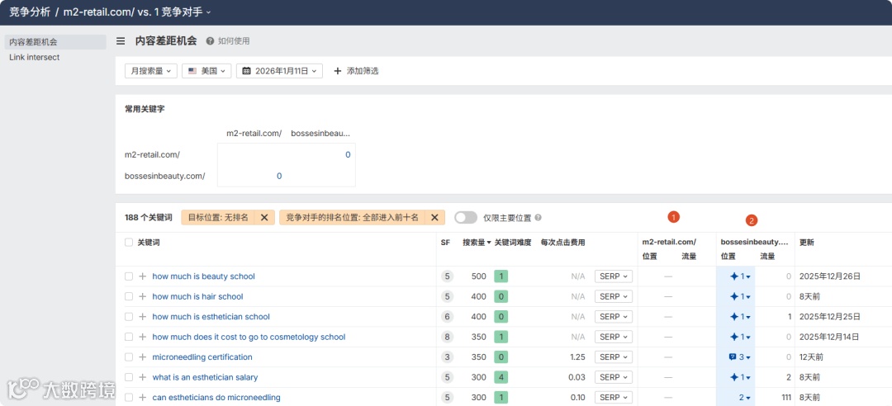This screenshot has height=406, width=892.
Task: Click AI overview sparkle icon in beauty school row
Action: 734,276
